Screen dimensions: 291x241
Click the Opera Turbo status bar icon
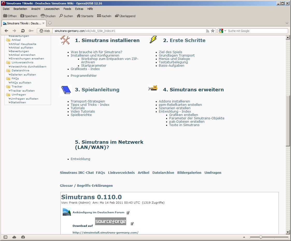click(23, 237)
